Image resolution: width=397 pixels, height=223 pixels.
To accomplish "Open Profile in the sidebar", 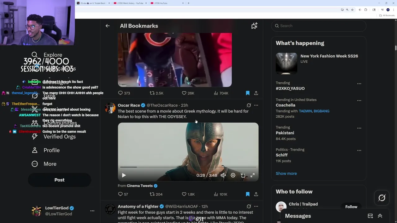I will tap(46, 150).
